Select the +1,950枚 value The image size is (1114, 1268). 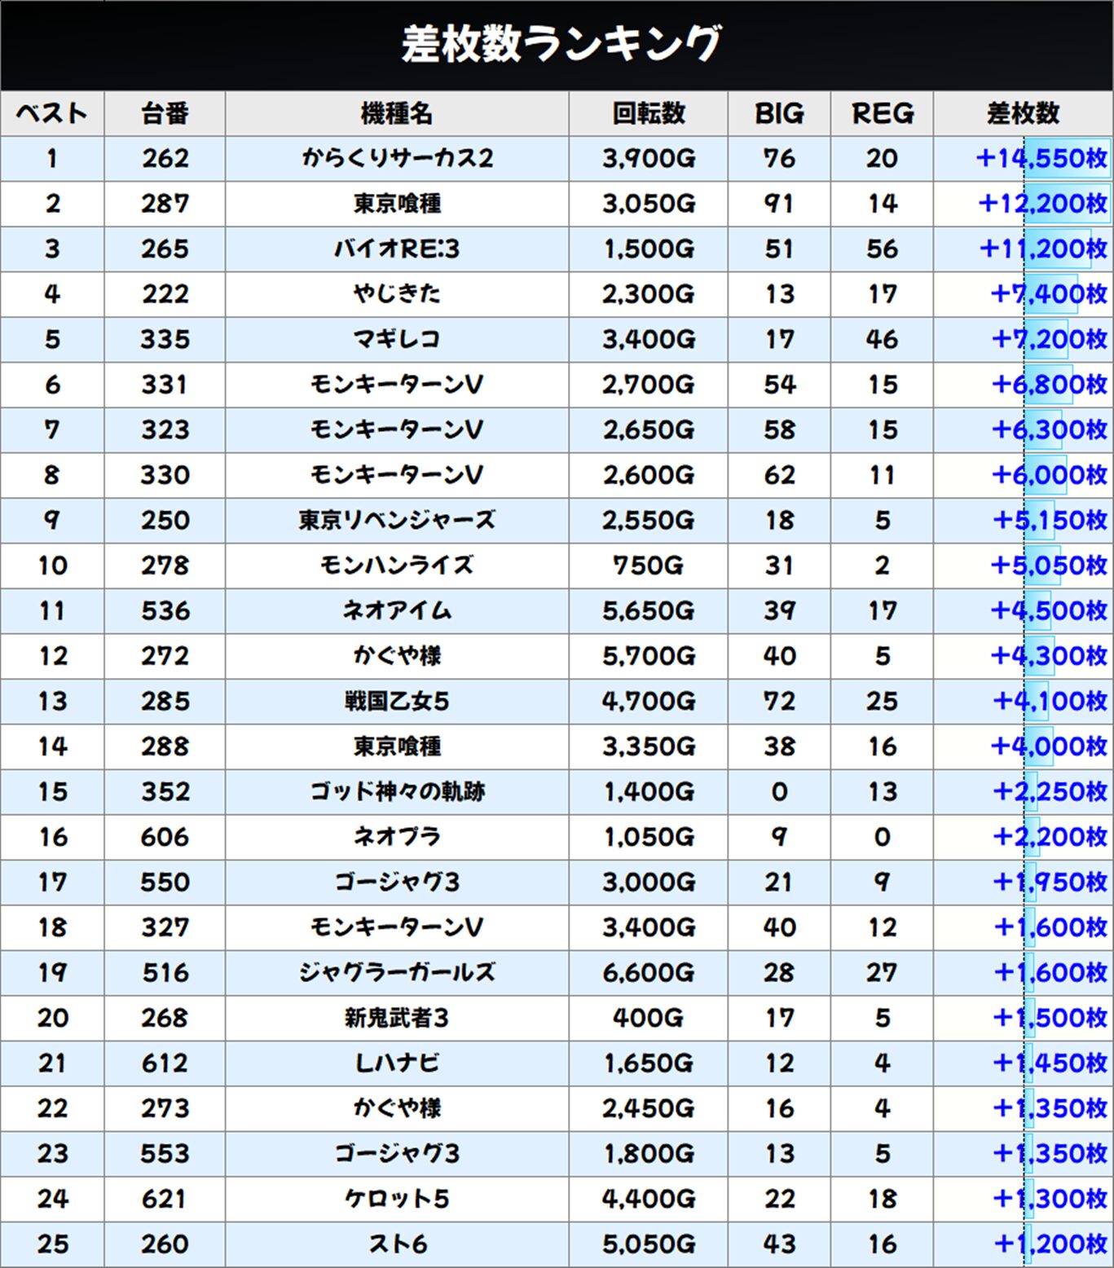(1050, 882)
